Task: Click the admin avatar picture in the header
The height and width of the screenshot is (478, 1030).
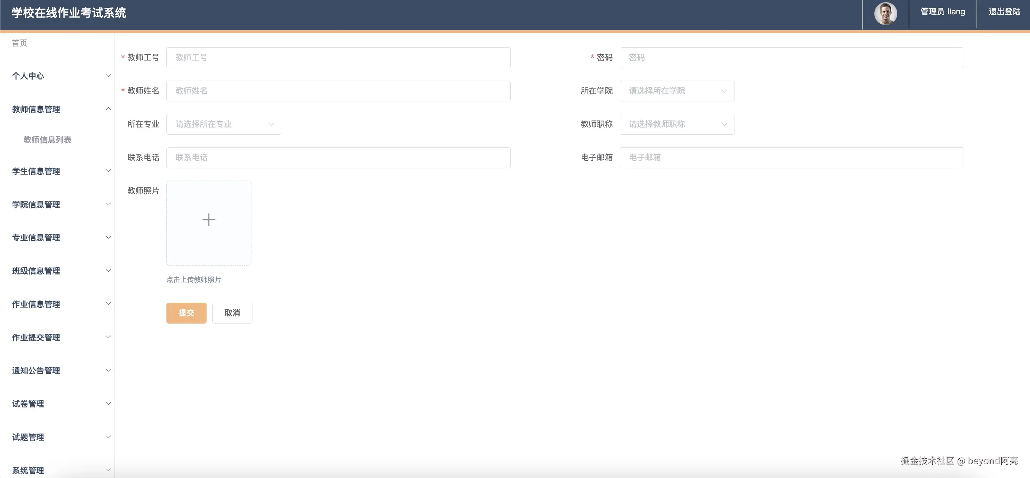Action: pyautogui.click(x=886, y=14)
